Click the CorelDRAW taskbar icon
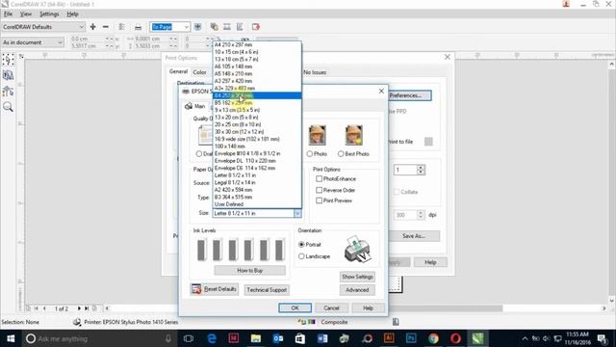616x347 pixels. 477,338
